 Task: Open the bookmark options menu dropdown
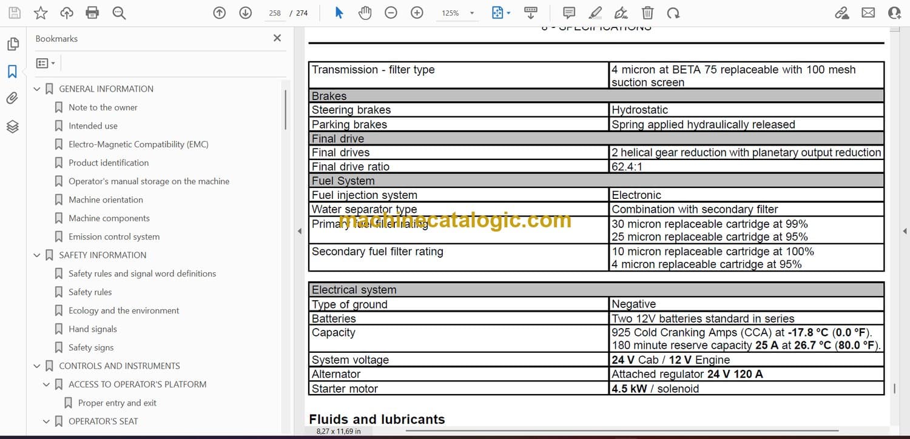(45, 63)
